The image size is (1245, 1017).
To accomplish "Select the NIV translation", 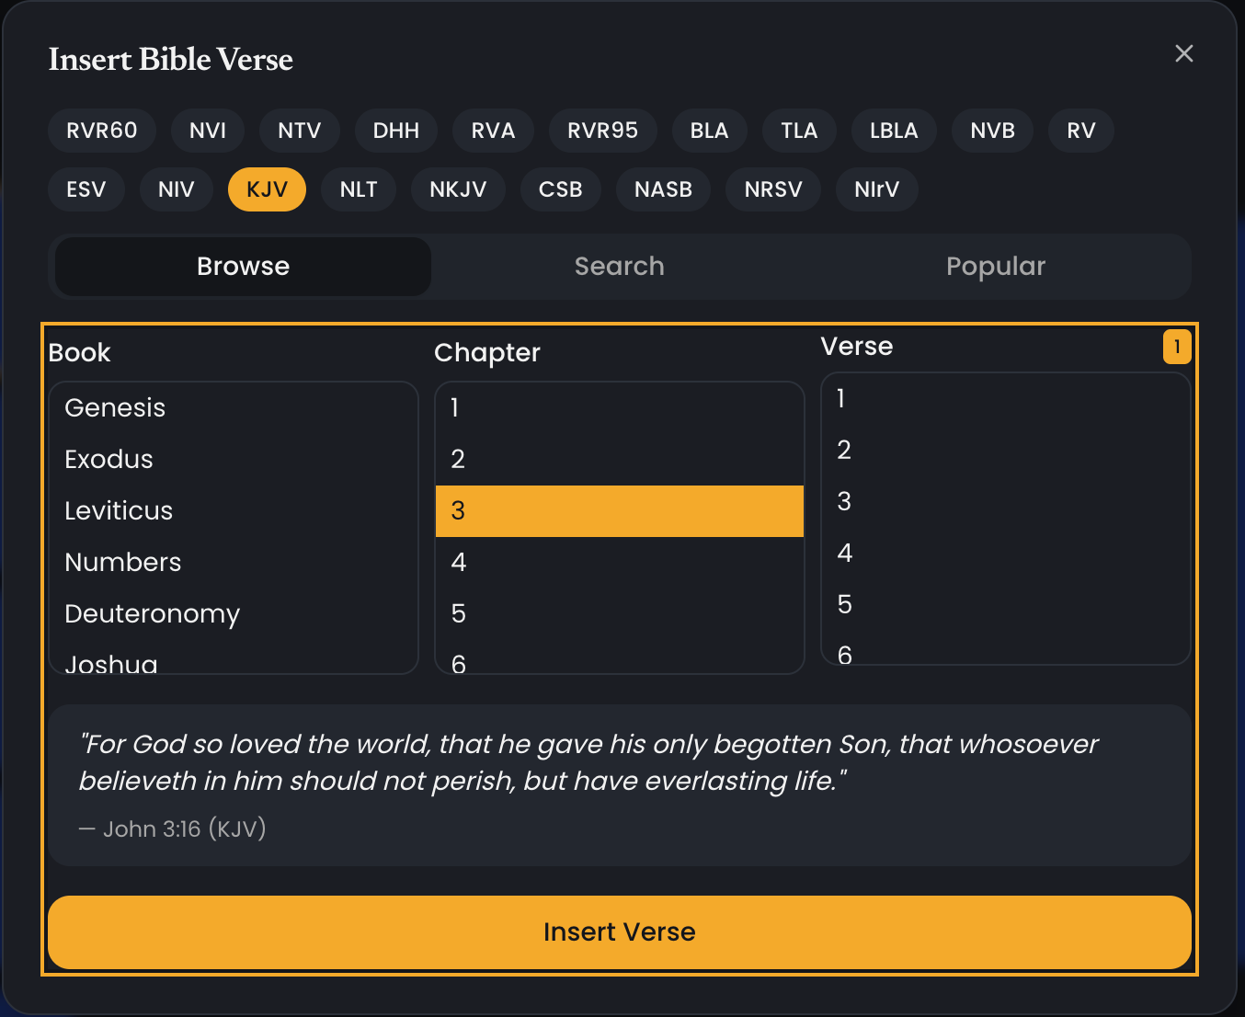I will [176, 189].
